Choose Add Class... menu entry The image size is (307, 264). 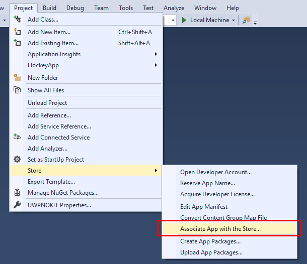pos(86,20)
